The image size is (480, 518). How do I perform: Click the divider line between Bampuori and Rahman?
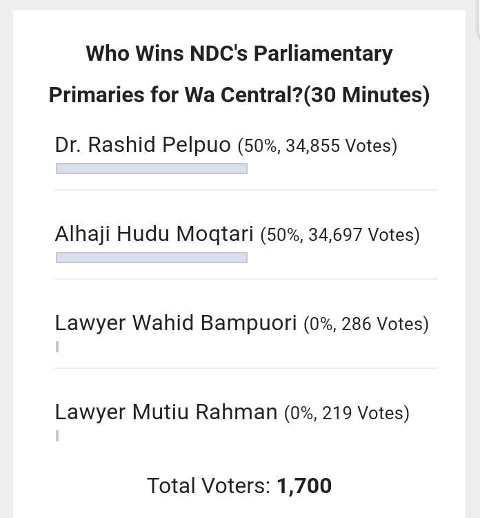[246, 368]
